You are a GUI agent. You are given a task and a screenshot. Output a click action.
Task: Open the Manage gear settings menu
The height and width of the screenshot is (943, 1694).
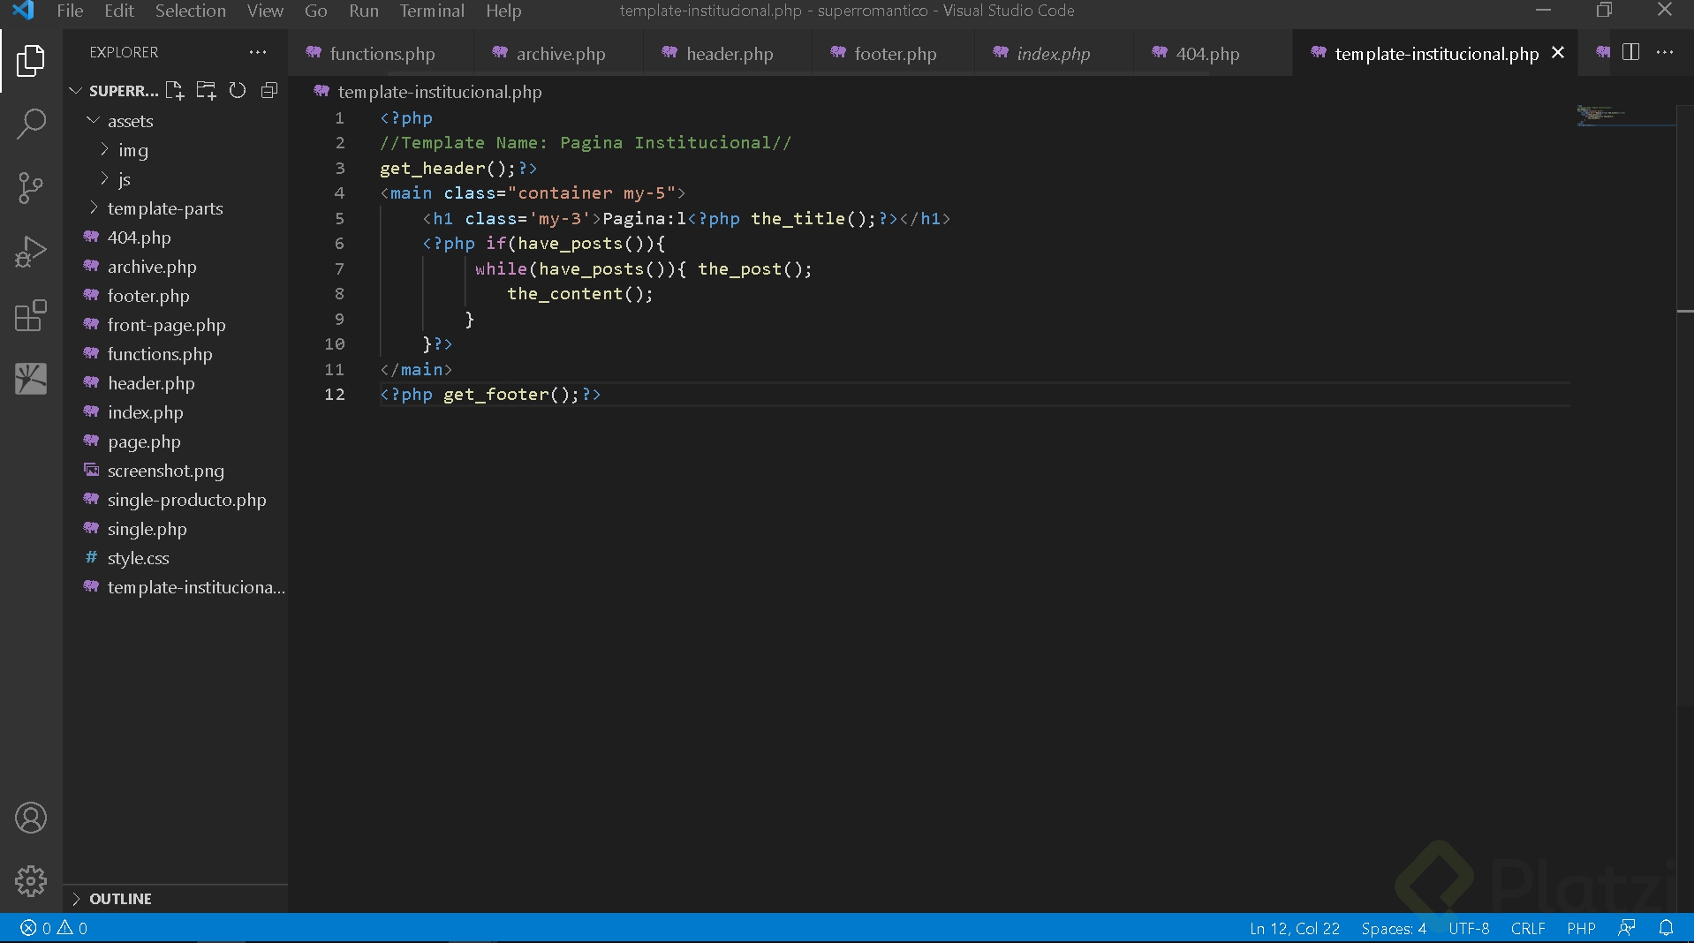point(31,880)
